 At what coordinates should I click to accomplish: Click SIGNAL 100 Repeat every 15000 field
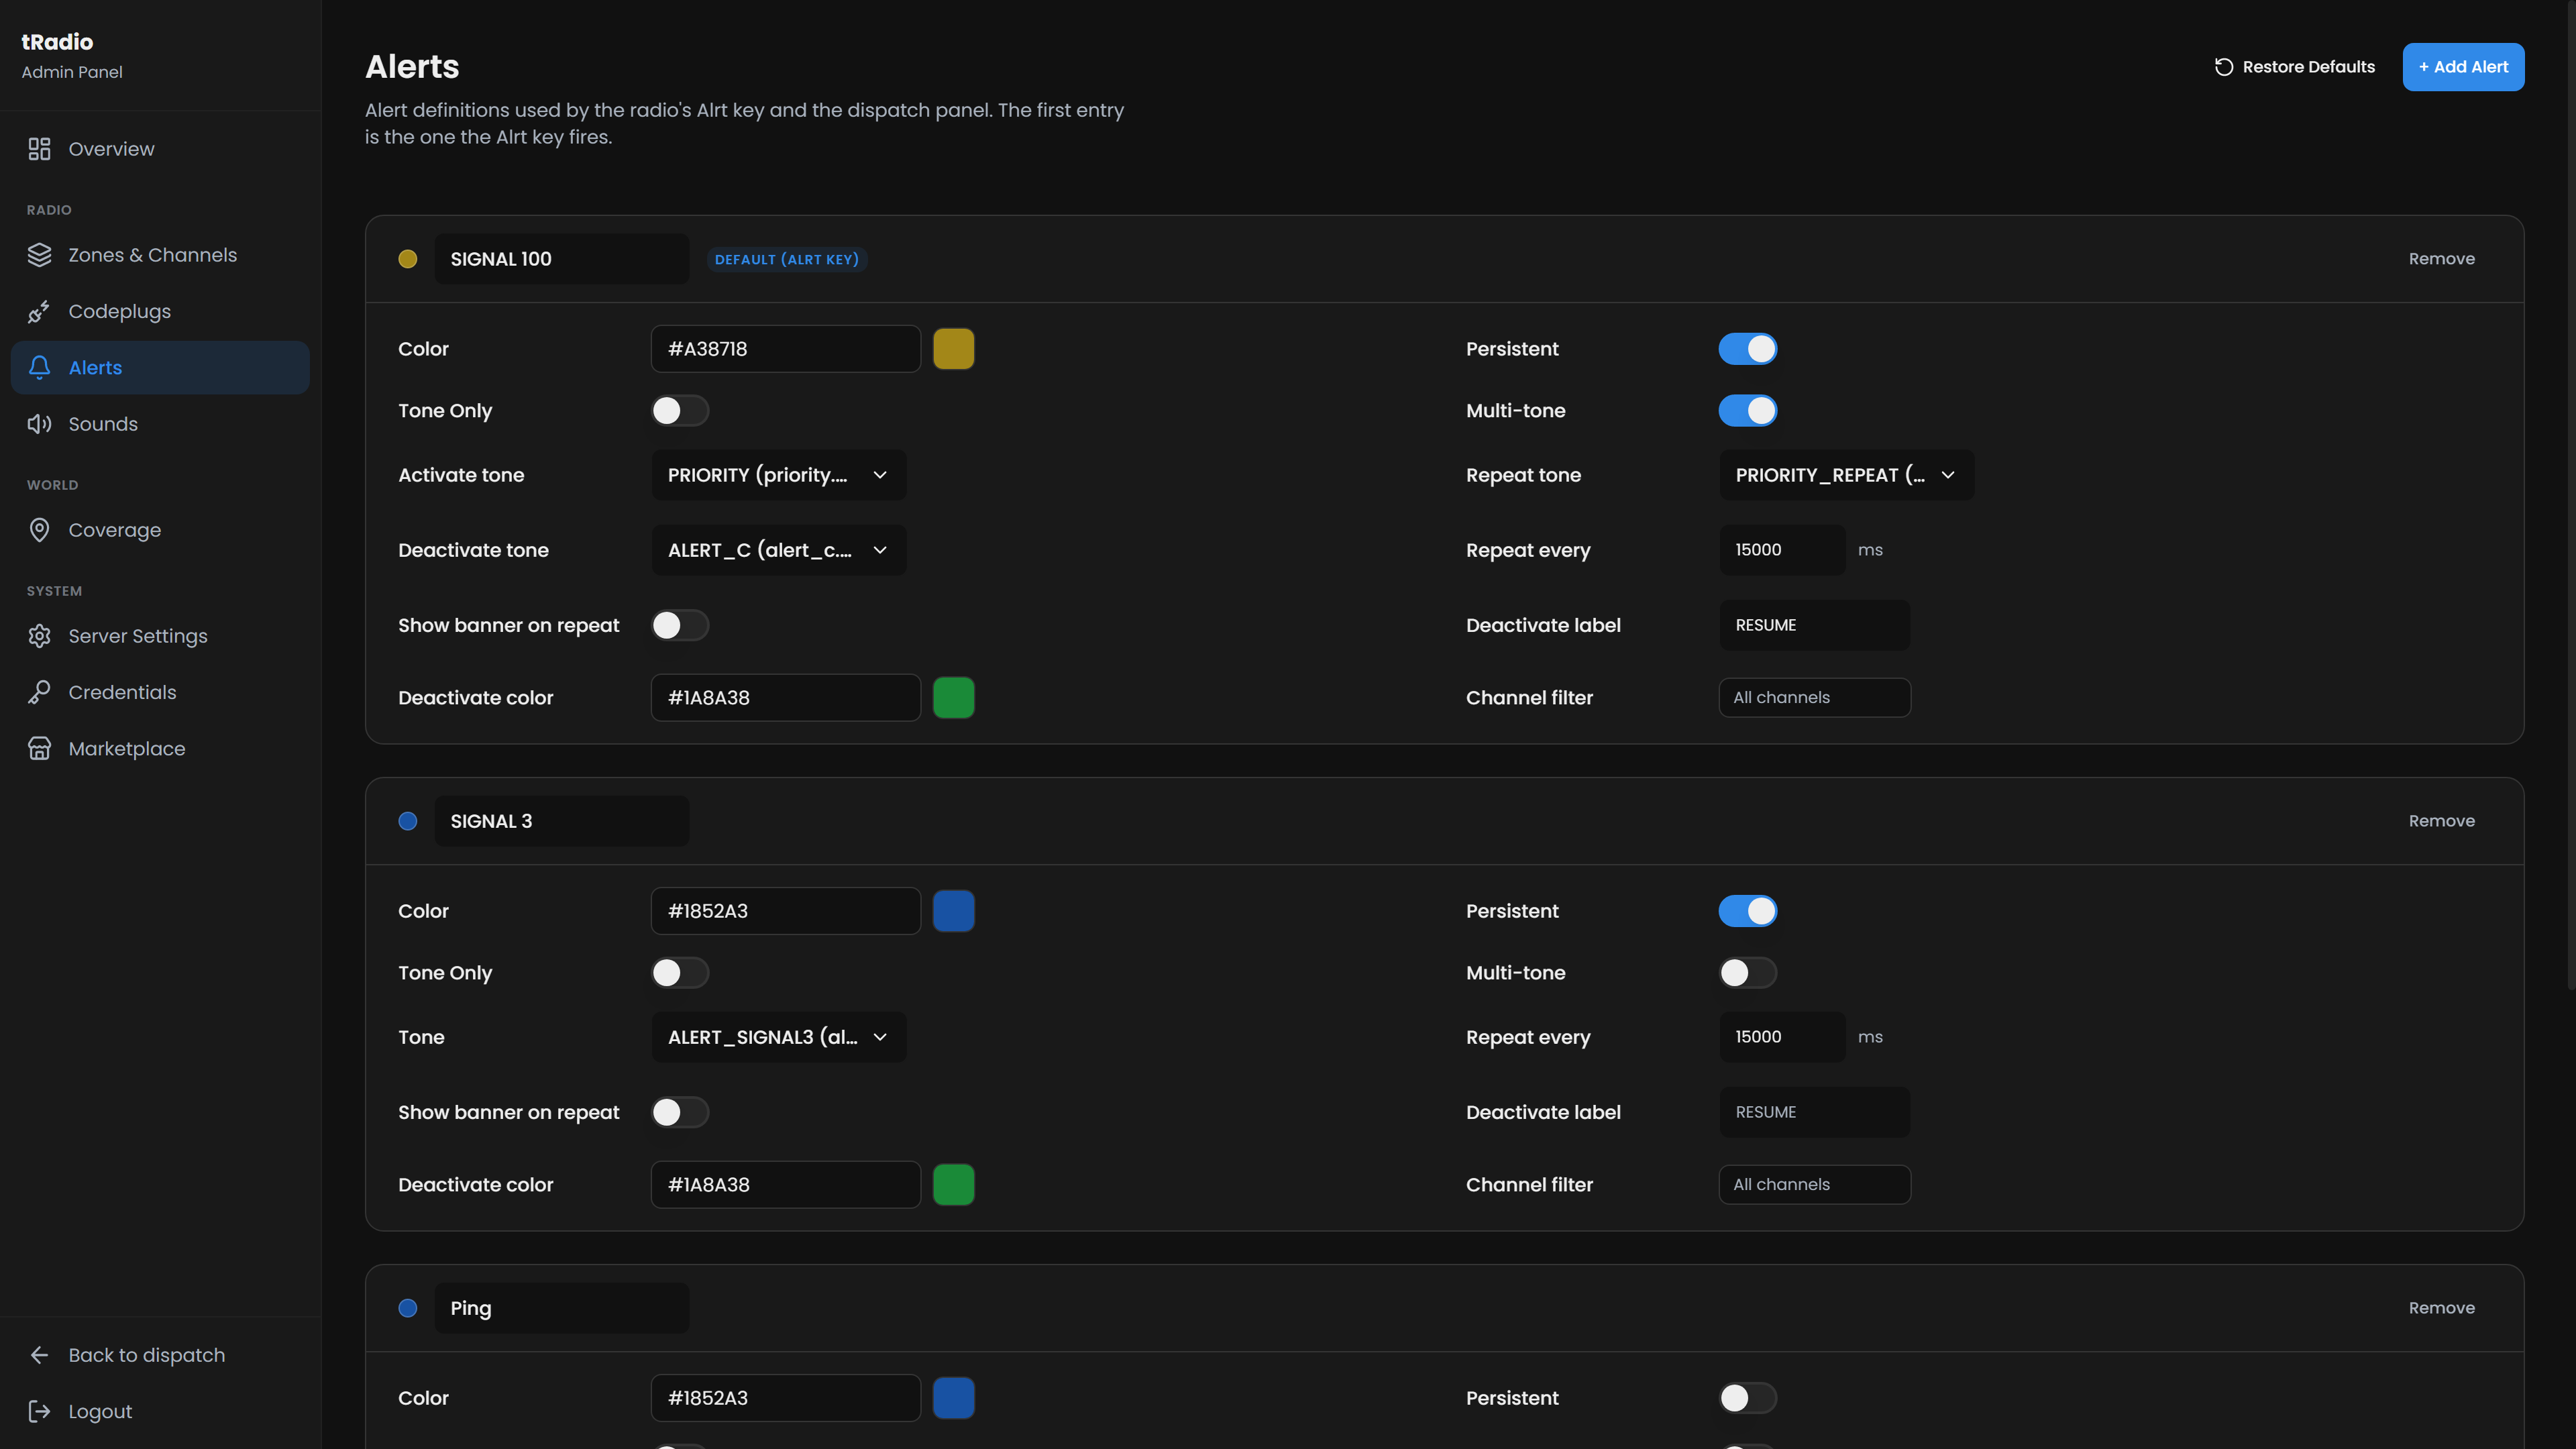pos(1782,550)
